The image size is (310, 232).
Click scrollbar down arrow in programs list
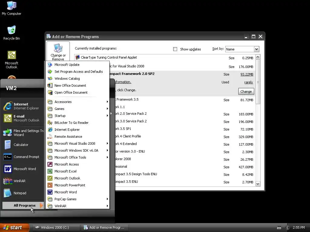[258, 184]
